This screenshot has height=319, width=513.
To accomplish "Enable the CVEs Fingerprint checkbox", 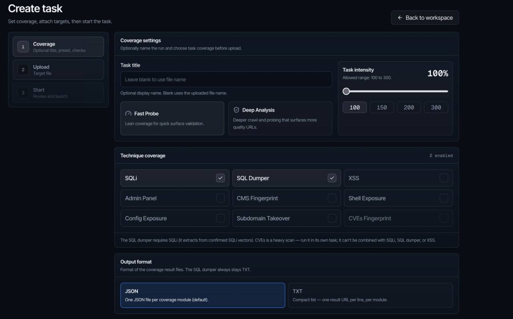I will coord(444,218).
